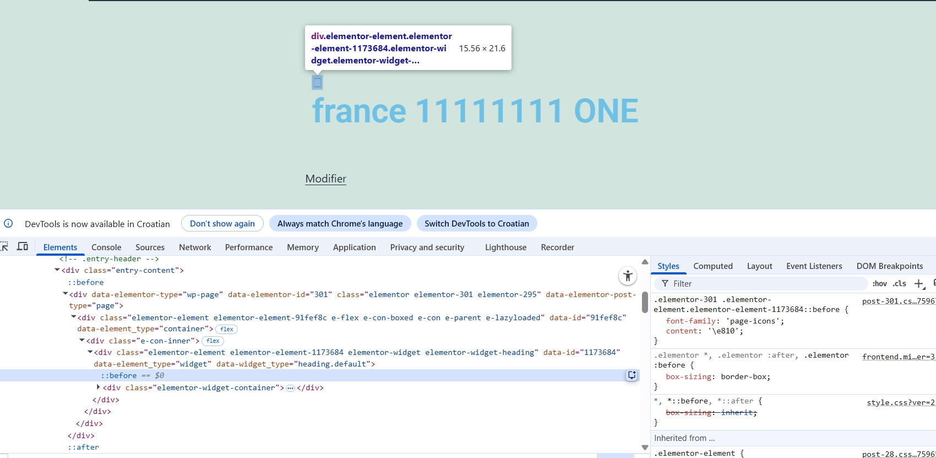Screen dimensions: 936x458
Task: Open the DOM Breakpoints sidebar tab
Action: (890, 266)
